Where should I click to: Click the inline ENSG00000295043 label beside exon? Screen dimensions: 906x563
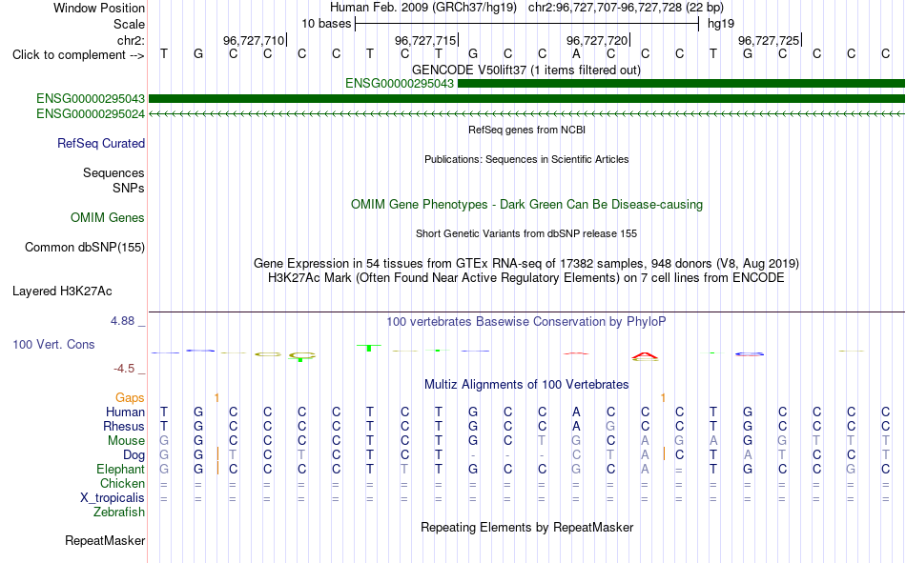[x=400, y=83]
